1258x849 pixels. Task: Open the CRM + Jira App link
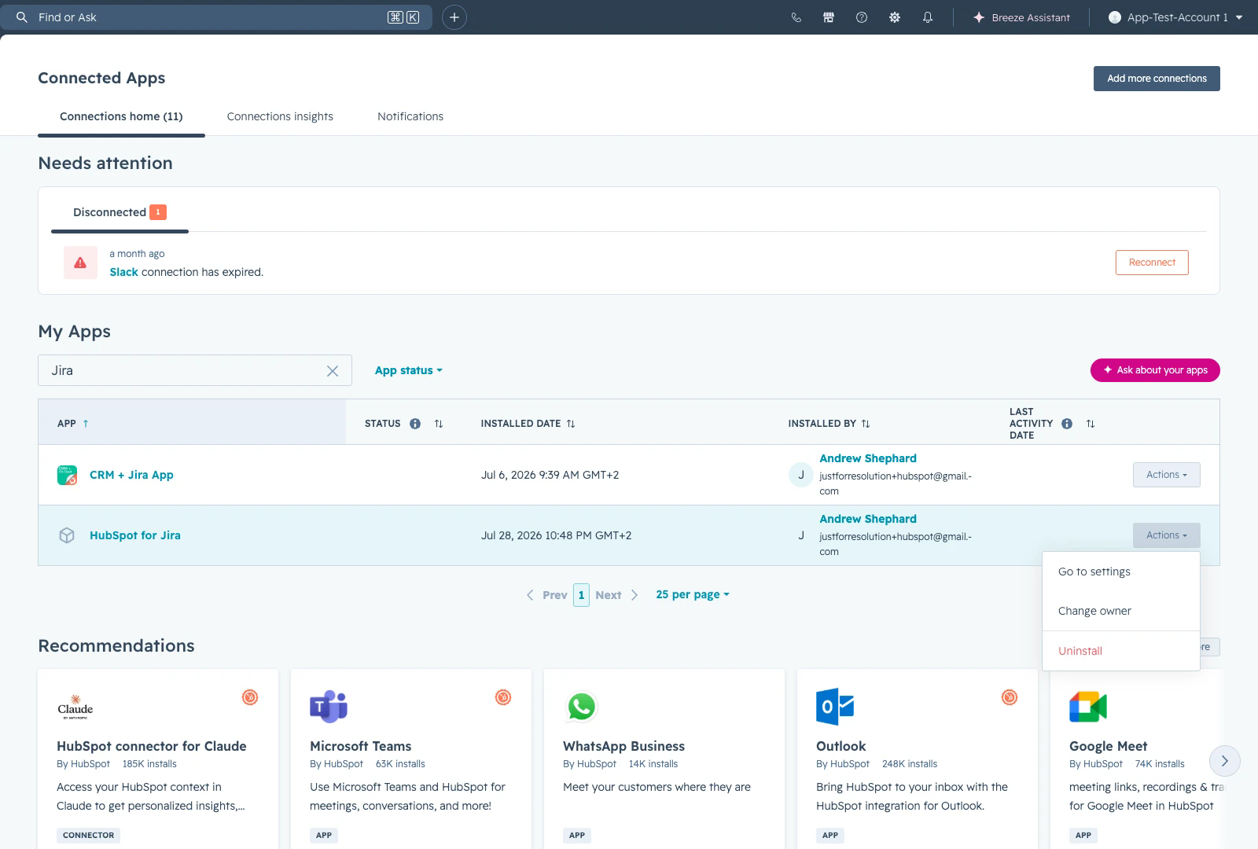[x=131, y=475]
